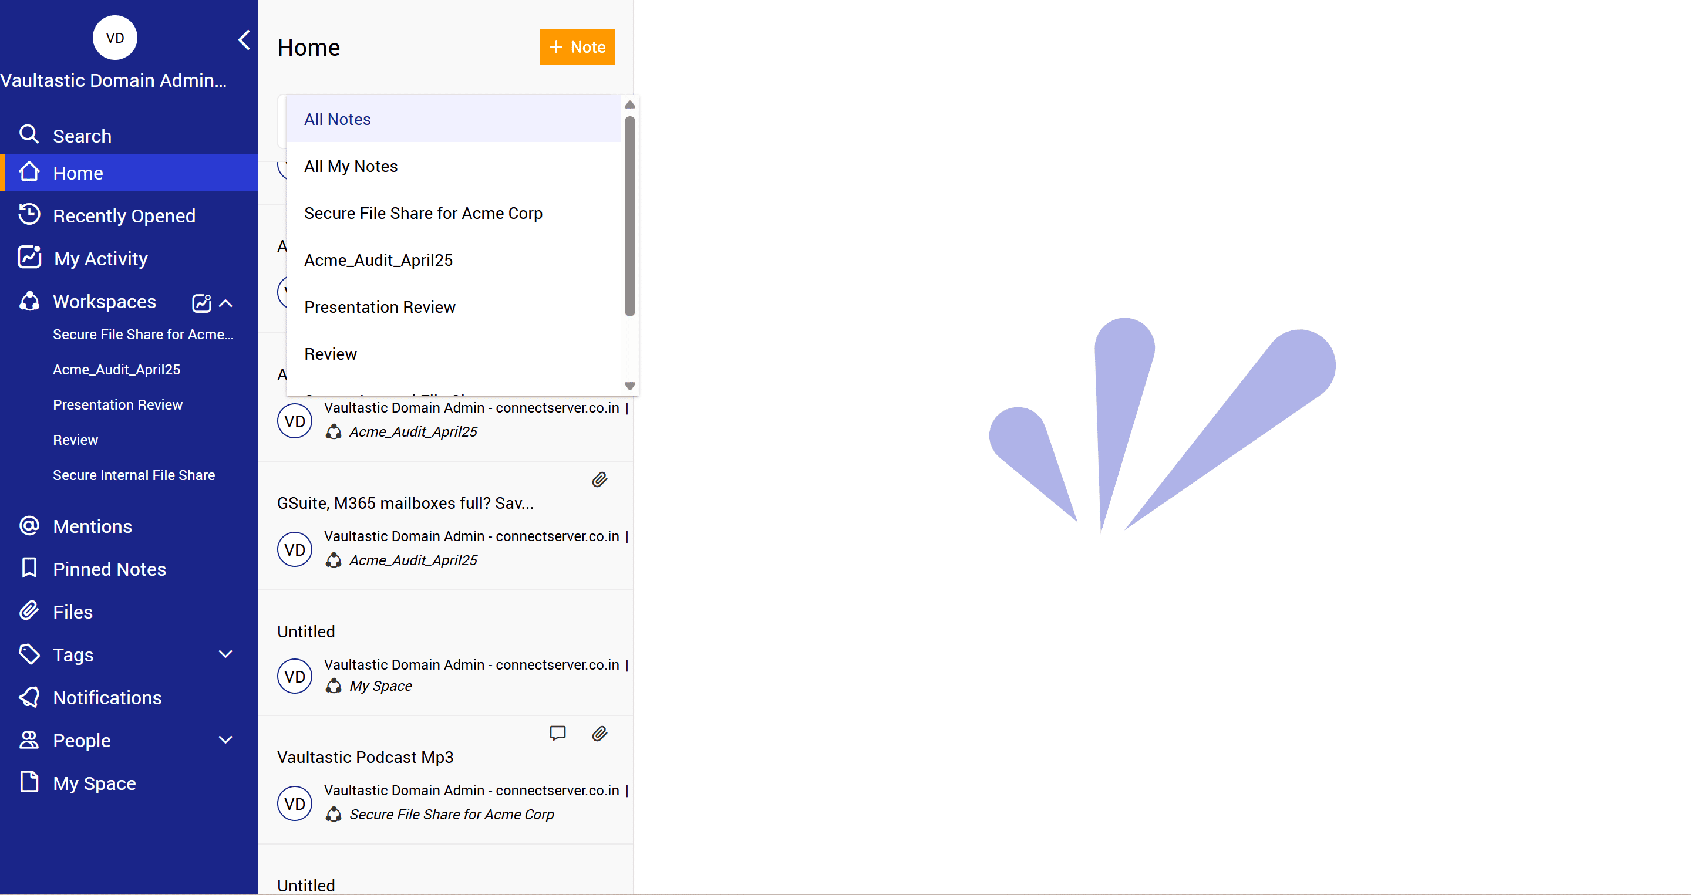Collapse the Workspaces section chevron

[226, 302]
